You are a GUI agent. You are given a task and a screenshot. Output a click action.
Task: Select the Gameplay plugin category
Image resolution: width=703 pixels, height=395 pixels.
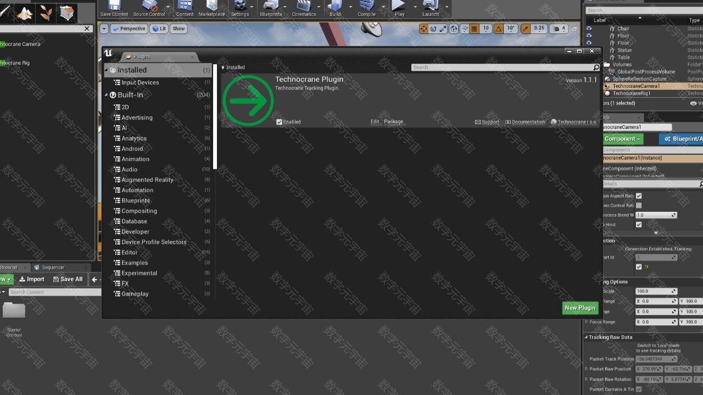click(135, 294)
